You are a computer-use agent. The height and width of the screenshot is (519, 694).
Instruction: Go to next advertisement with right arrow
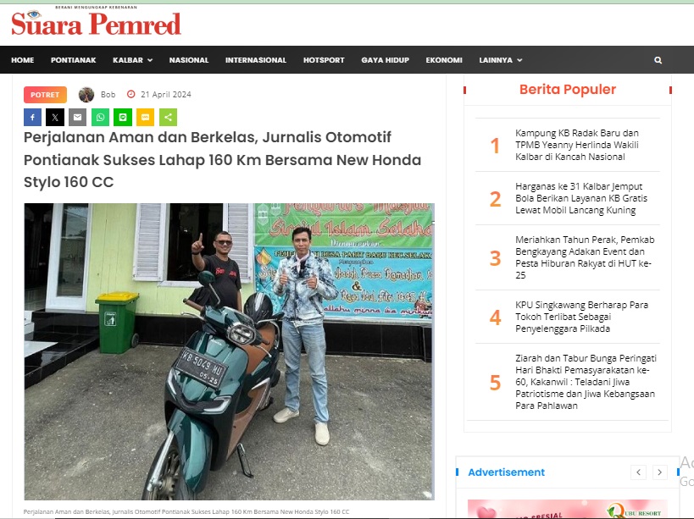click(x=659, y=472)
